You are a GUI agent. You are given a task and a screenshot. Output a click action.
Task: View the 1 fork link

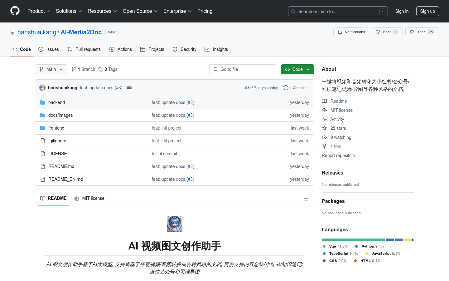[332, 146]
